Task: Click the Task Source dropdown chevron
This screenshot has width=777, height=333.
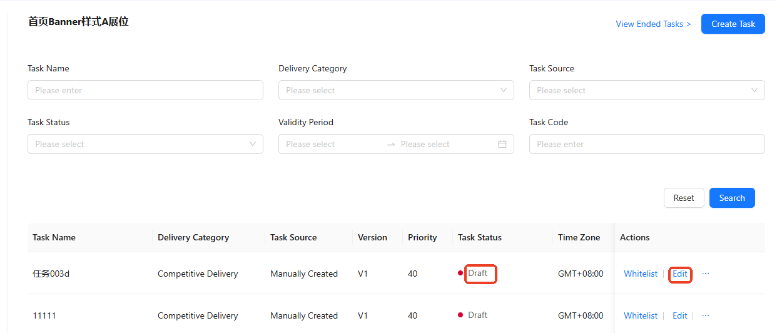Action: click(x=754, y=90)
